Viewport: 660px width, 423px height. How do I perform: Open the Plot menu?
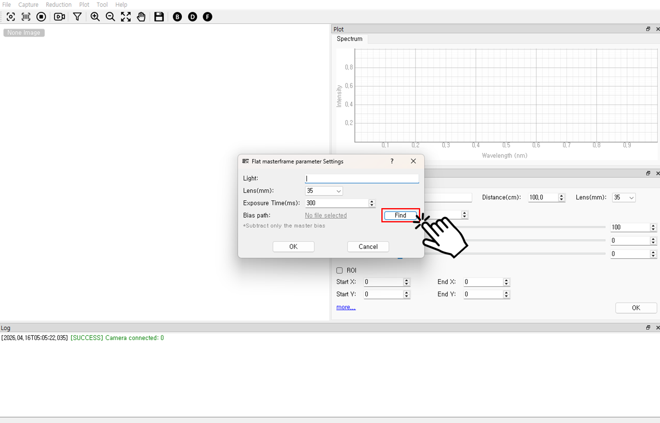pos(84,5)
